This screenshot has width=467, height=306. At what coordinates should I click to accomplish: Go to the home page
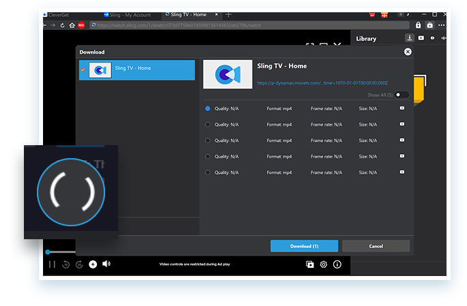tap(72, 25)
